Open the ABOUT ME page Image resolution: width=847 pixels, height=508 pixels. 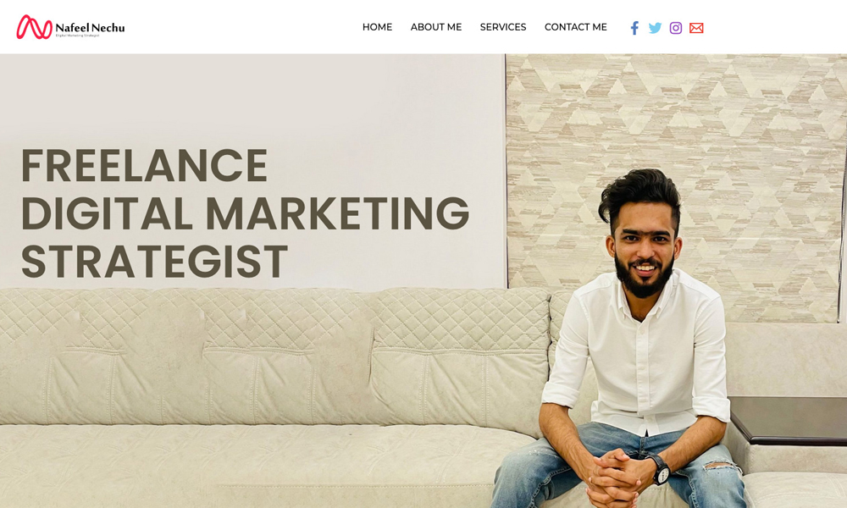pyautogui.click(x=436, y=27)
